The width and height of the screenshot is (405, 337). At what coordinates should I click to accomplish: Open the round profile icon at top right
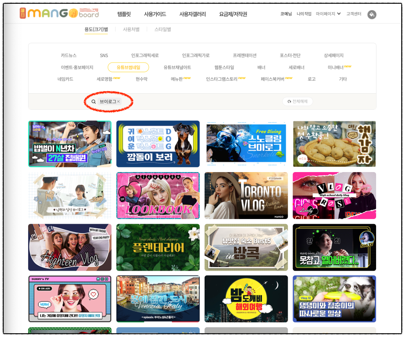pos(372,15)
